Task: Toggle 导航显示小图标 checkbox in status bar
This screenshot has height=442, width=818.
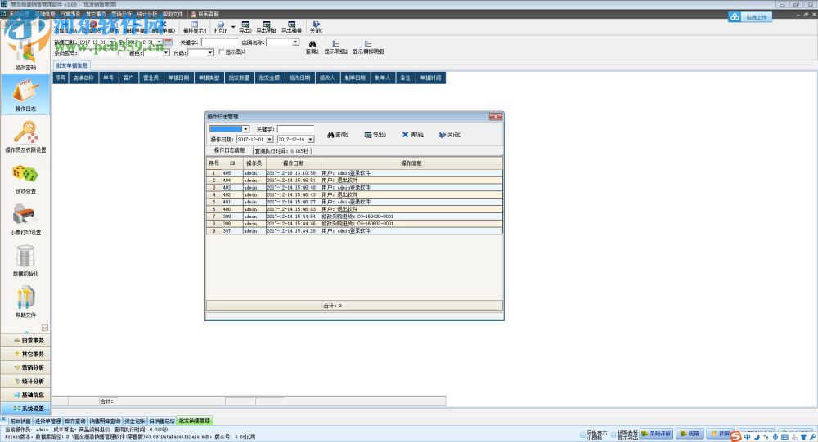Action: (x=582, y=434)
